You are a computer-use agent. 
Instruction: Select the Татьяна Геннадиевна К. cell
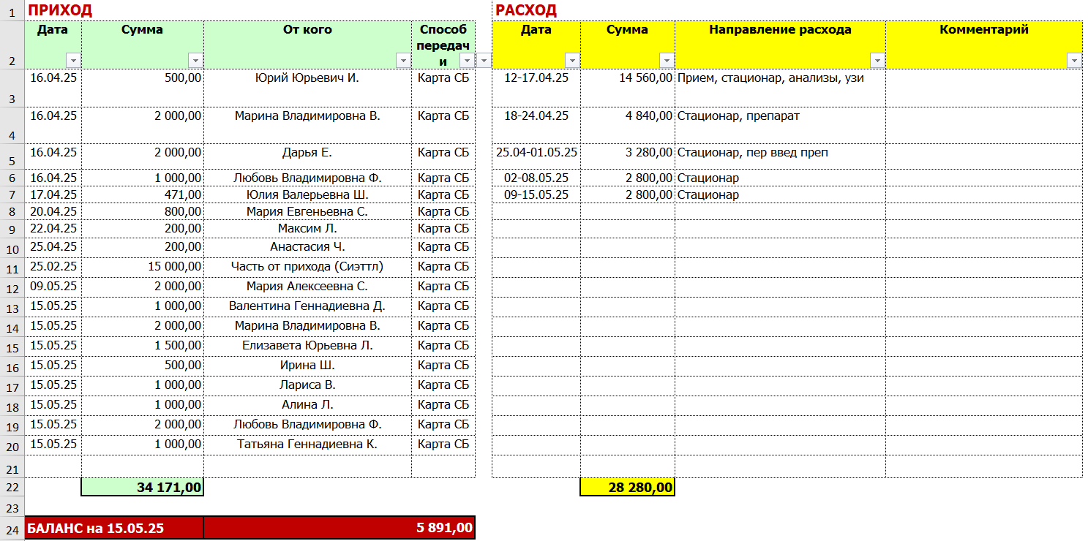point(308,444)
